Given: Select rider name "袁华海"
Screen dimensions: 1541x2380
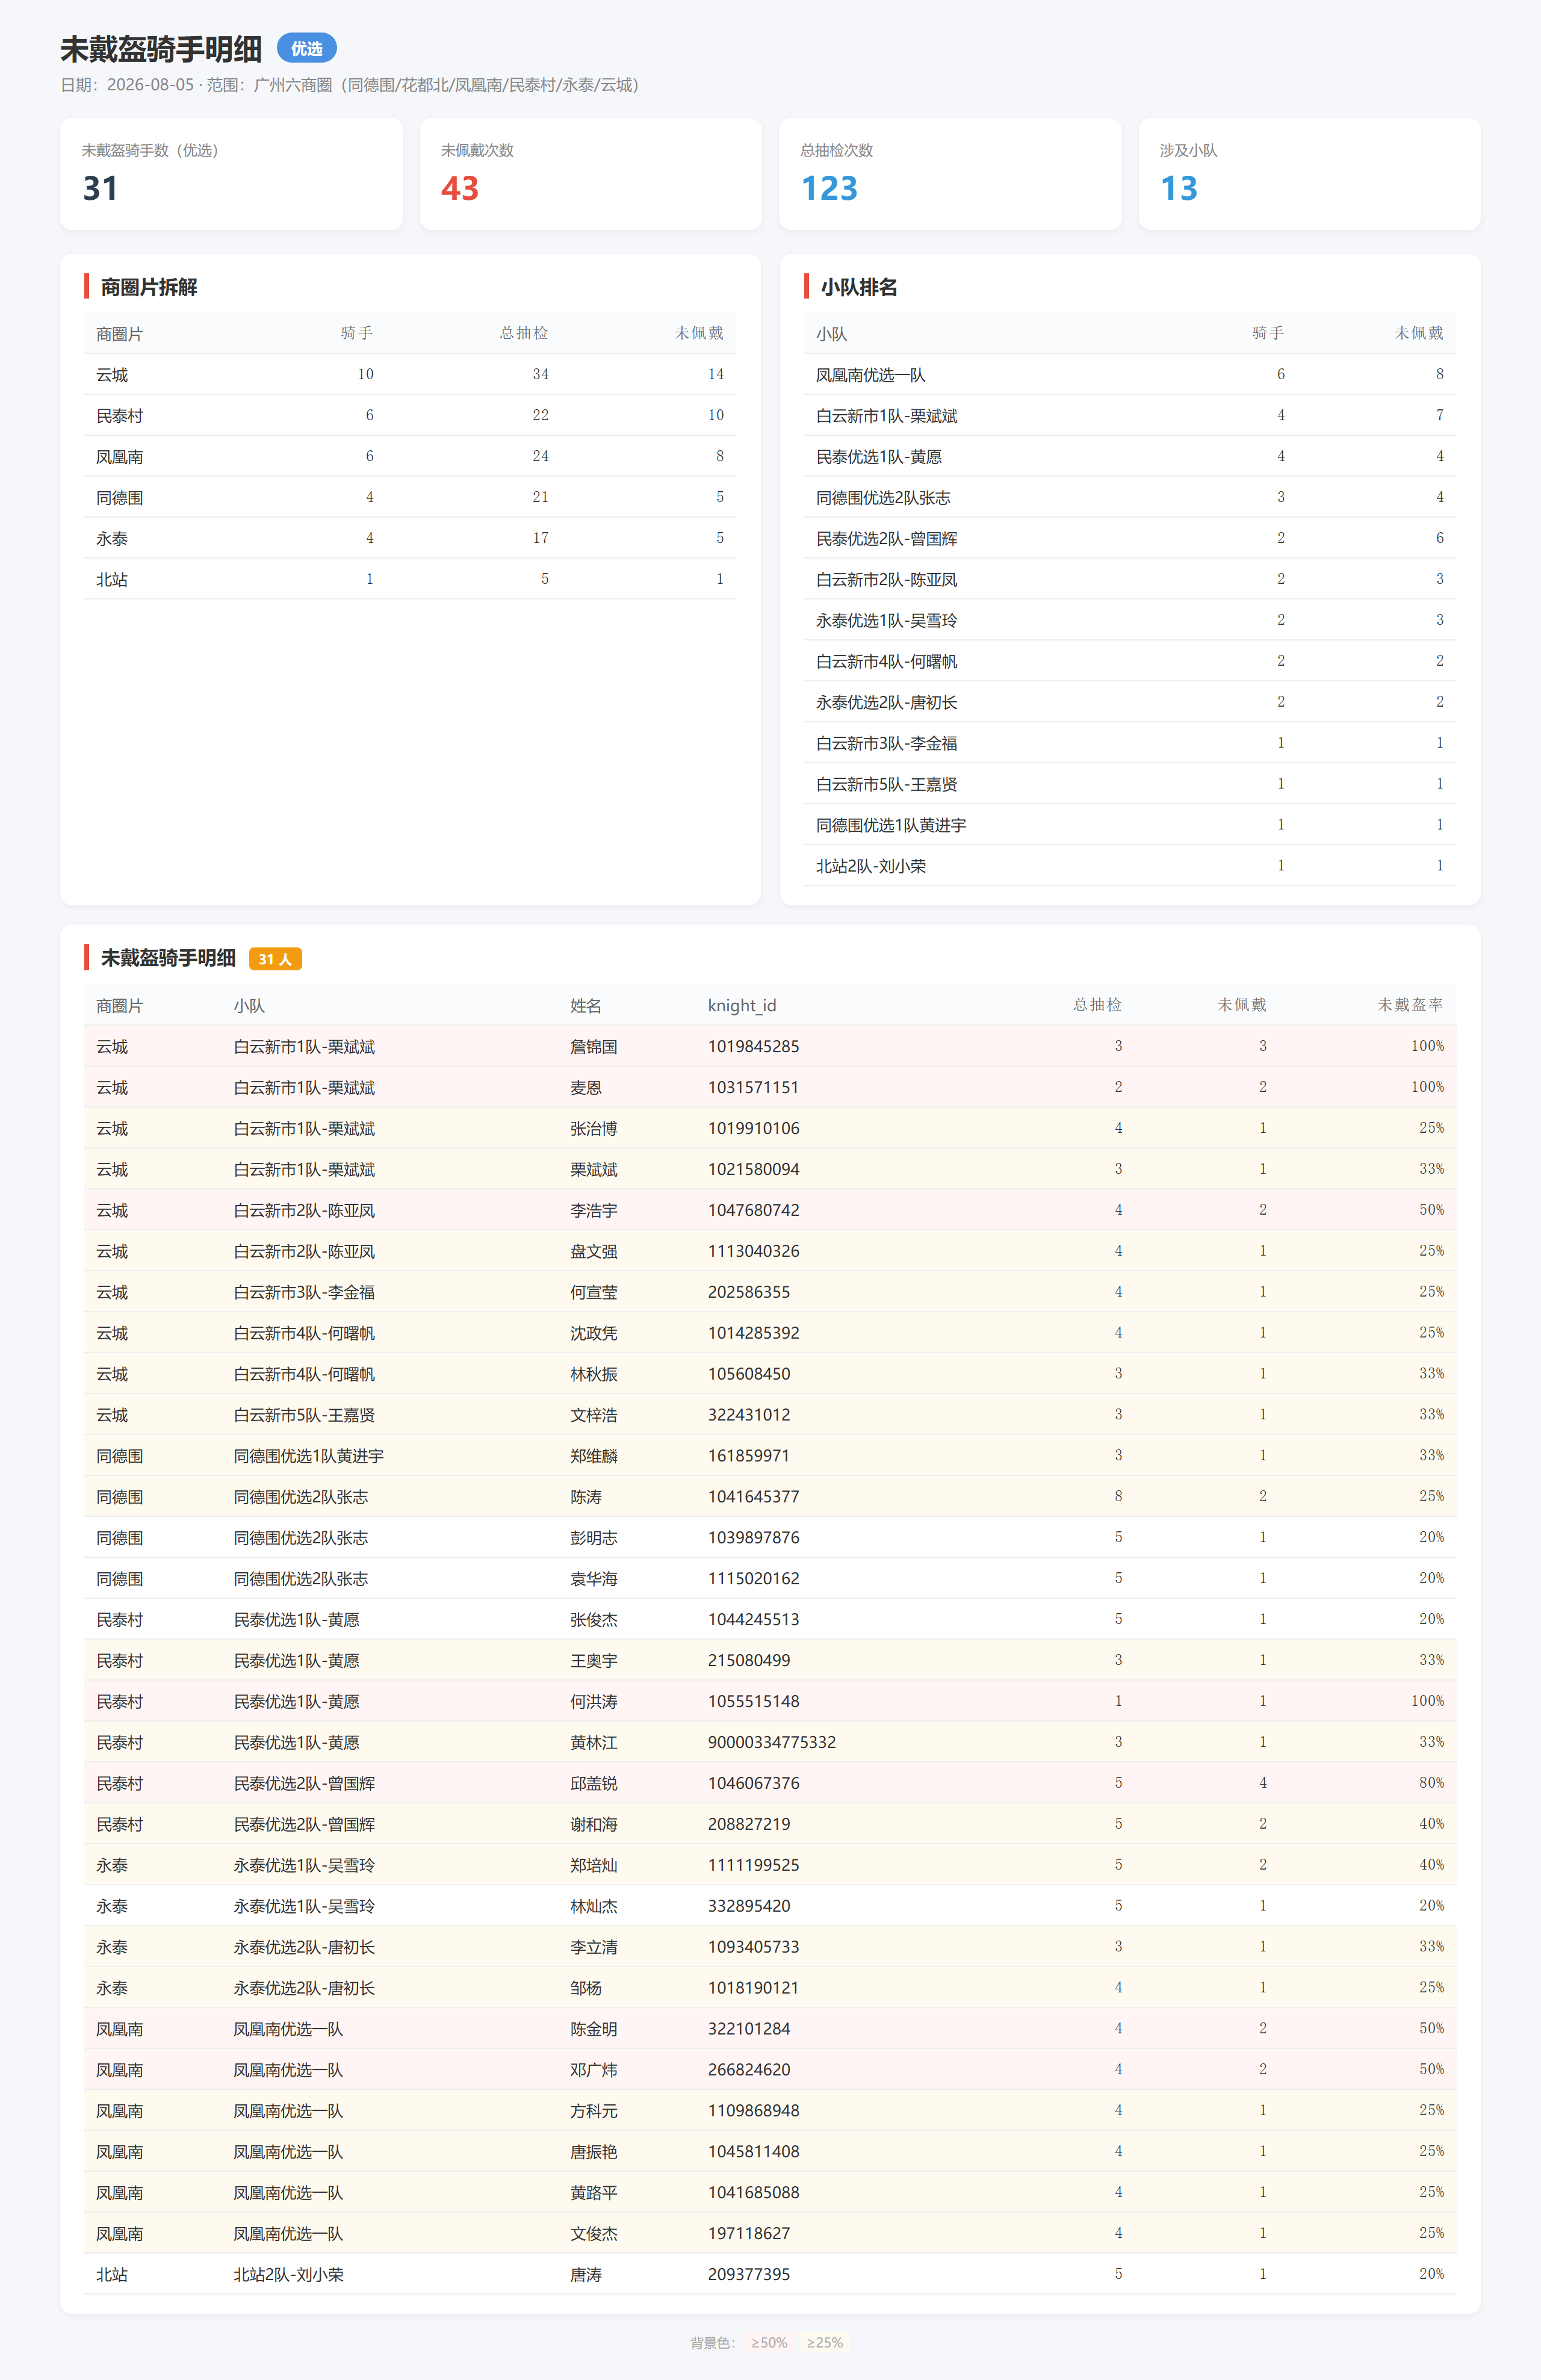Looking at the screenshot, I should pos(594,1580).
